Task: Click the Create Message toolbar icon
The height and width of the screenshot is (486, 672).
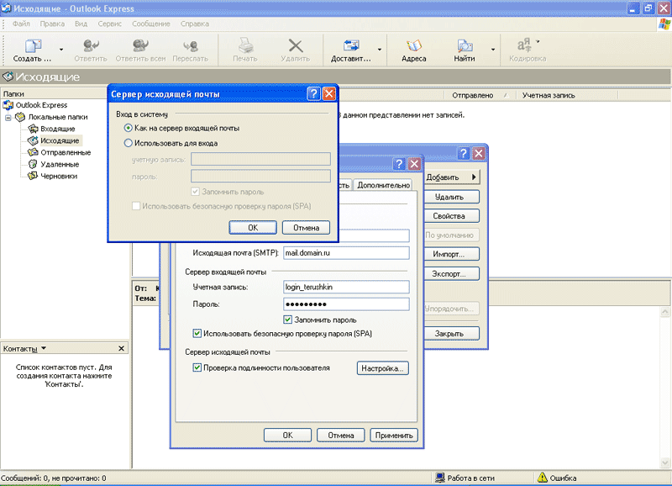Action: [x=33, y=45]
